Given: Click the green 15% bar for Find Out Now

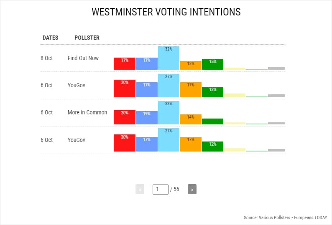Looking at the screenshot, I should [x=212, y=64].
